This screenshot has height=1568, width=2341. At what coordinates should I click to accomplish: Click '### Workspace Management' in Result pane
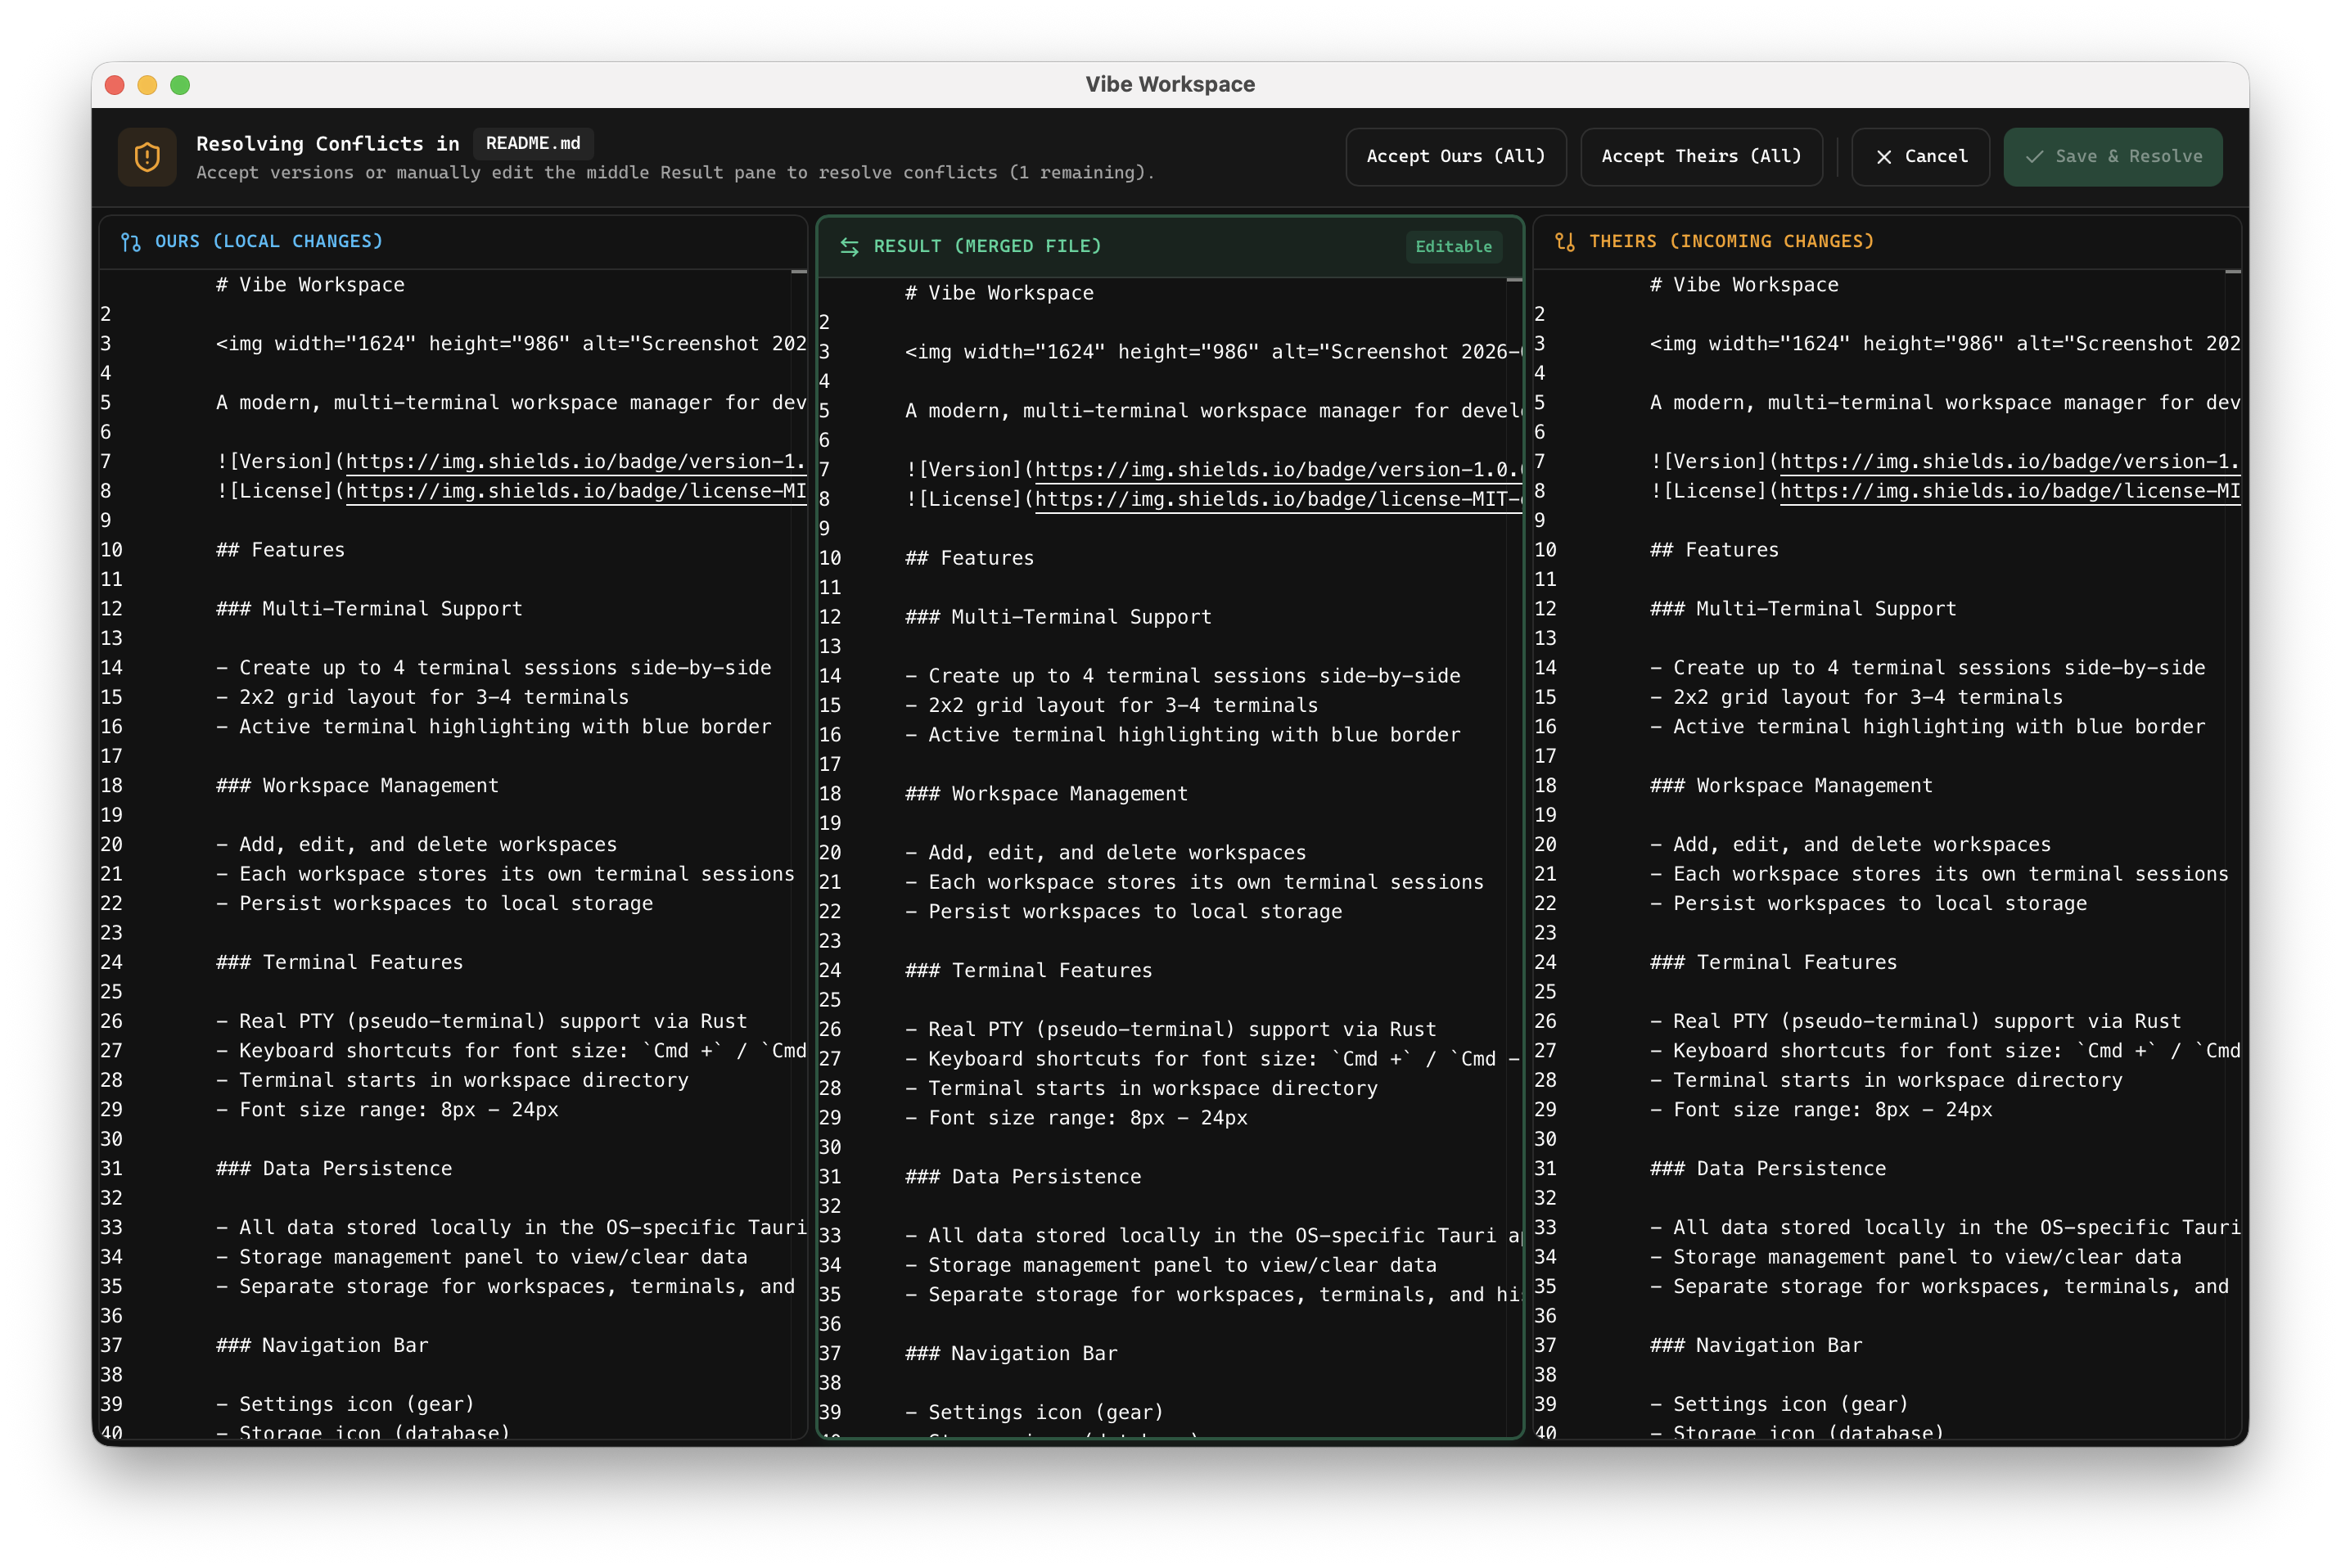coord(1046,794)
